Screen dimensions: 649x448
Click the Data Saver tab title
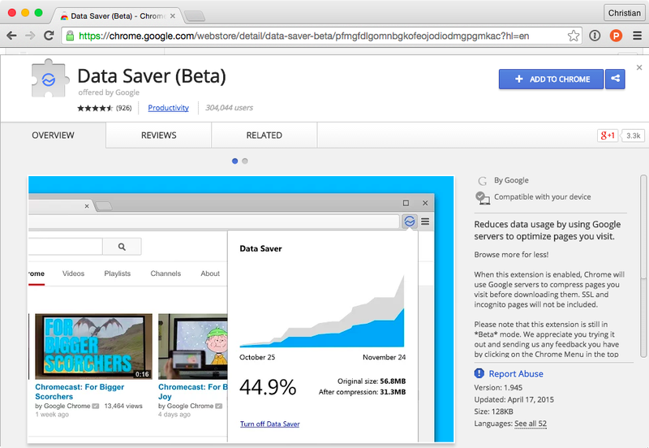click(118, 16)
